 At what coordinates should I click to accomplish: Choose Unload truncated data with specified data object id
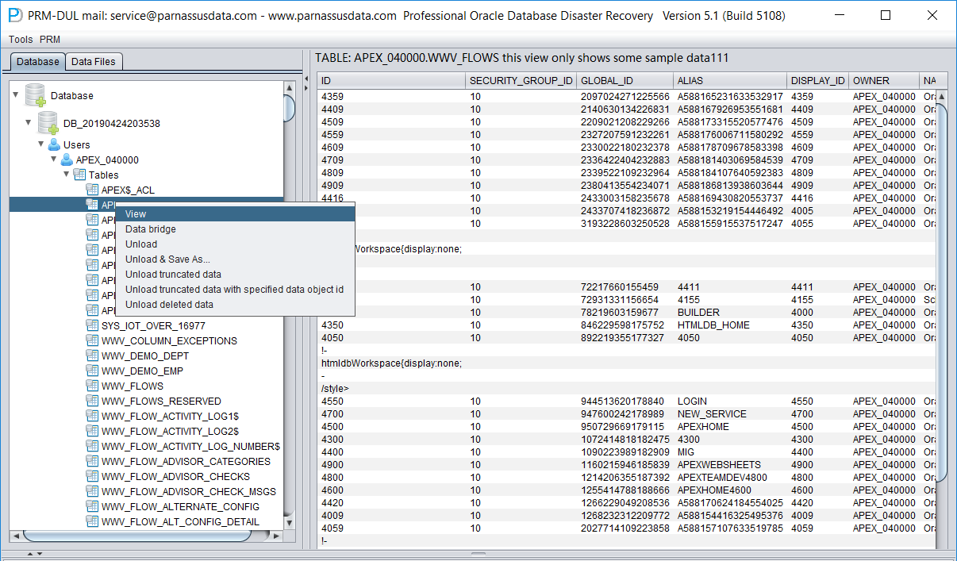tap(235, 290)
